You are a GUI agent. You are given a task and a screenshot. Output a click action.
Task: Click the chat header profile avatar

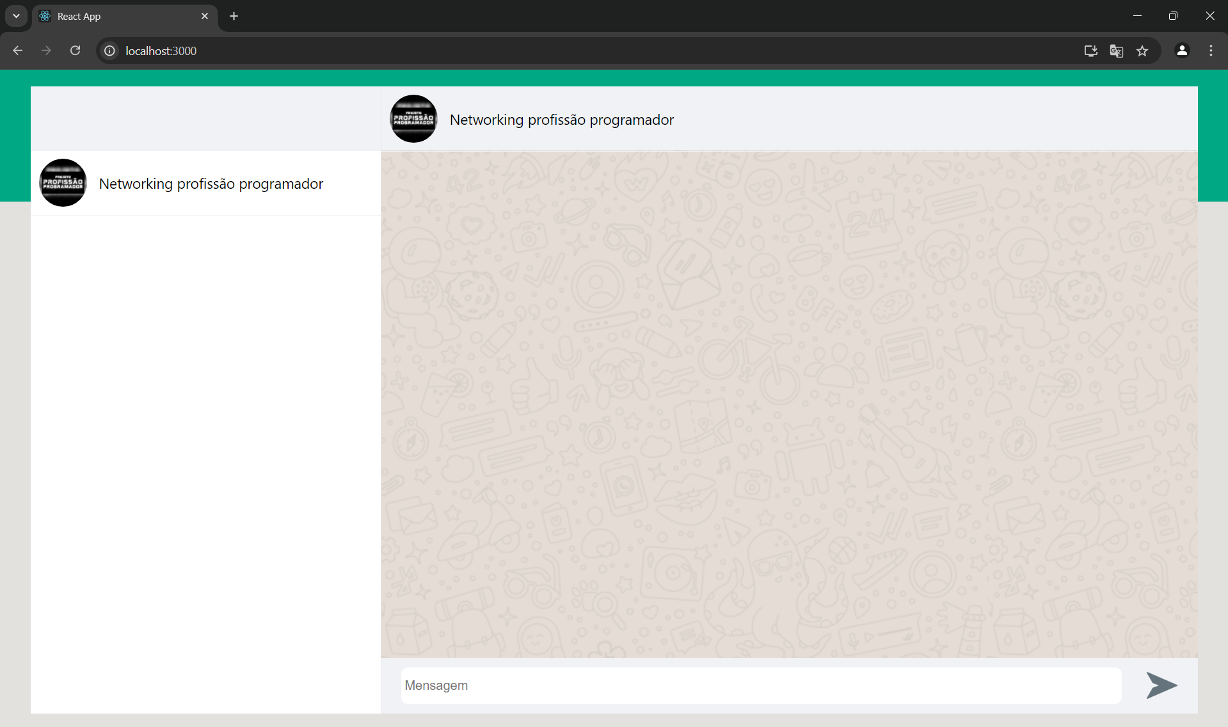coord(413,119)
